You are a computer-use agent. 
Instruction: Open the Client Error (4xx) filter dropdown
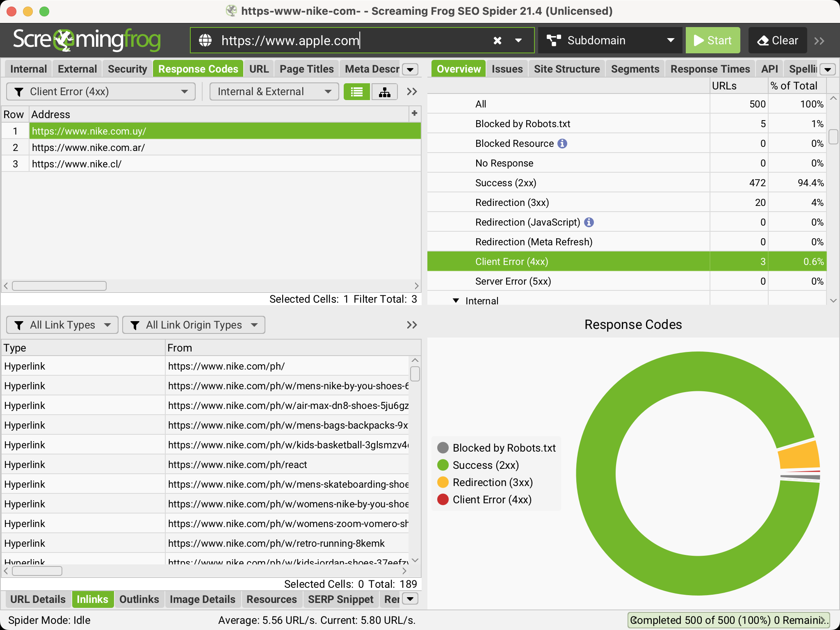click(x=100, y=92)
